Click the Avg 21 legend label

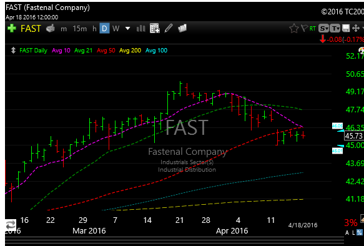83,51
